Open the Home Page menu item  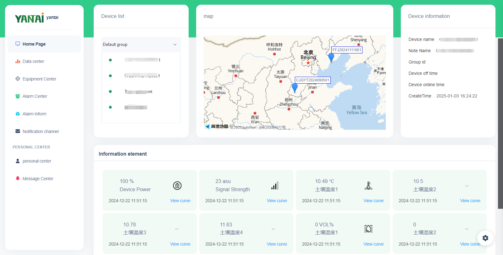tap(44, 44)
